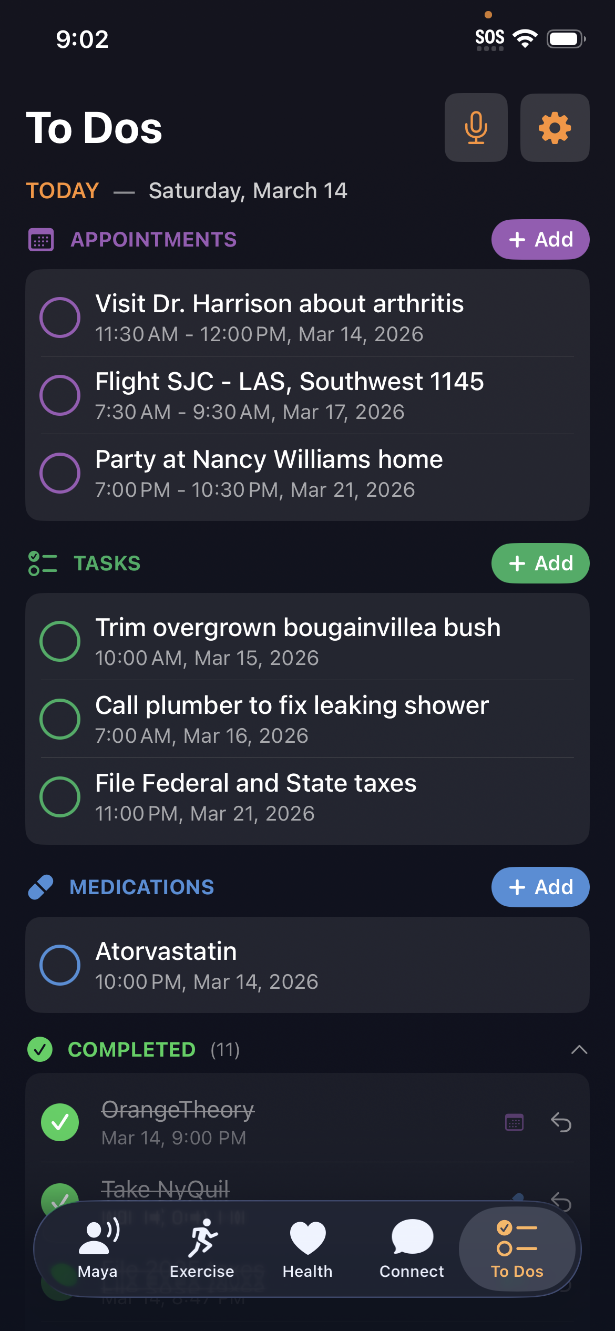This screenshot has width=615, height=1331.
Task: Check off Call plumber task
Action: click(x=60, y=719)
